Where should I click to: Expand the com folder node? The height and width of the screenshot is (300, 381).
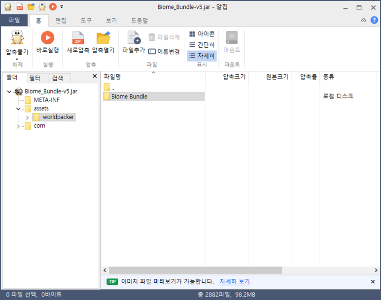[18, 126]
